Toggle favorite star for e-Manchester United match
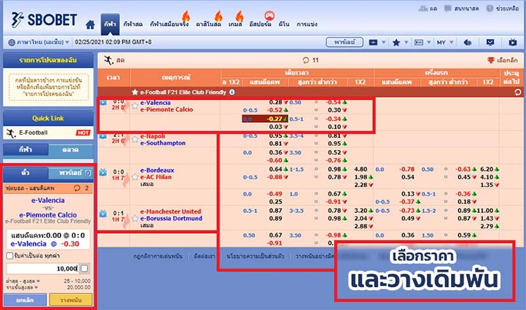 [135, 218]
